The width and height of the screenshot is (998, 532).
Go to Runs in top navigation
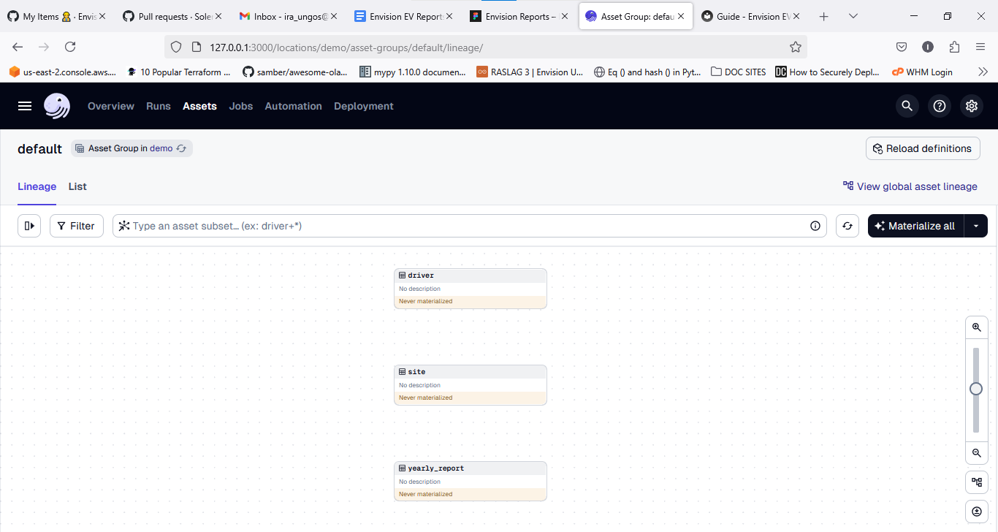tap(159, 106)
